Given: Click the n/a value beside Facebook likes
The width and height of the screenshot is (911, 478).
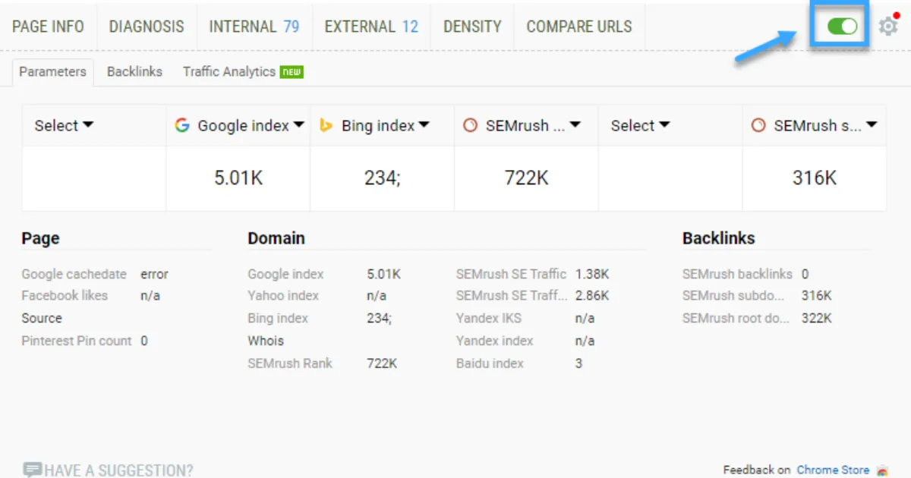Looking at the screenshot, I should (x=150, y=295).
